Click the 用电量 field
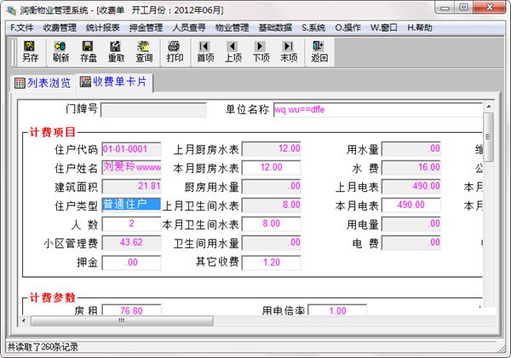 click(411, 223)
